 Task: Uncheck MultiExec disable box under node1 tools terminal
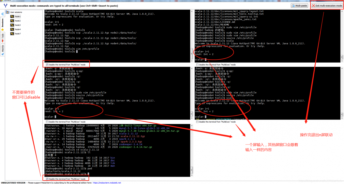(47, 64)
